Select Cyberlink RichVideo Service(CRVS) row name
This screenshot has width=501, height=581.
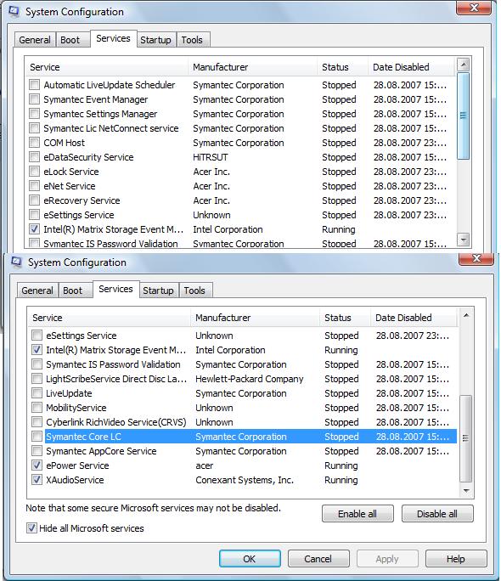point(115,421)
